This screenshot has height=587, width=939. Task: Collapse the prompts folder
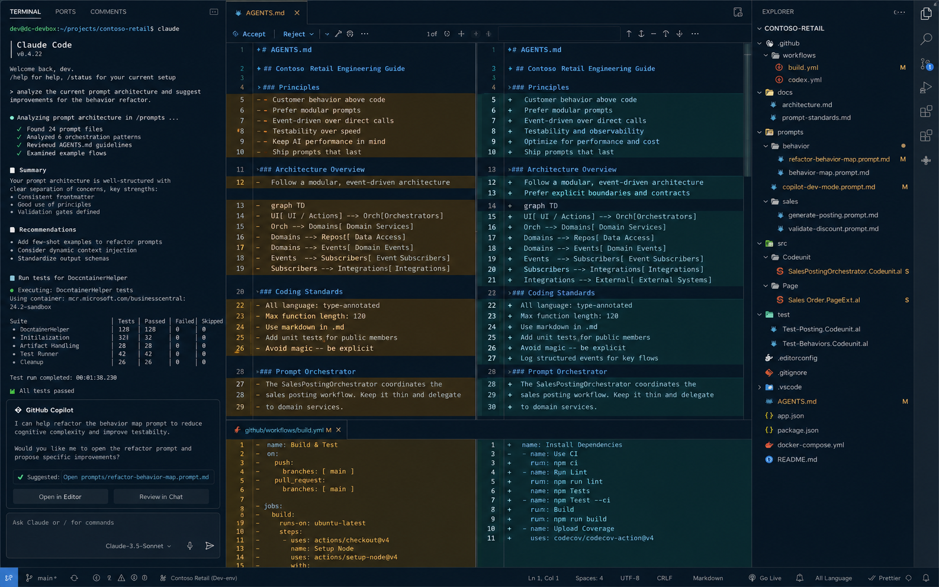[x=760, y=132]
